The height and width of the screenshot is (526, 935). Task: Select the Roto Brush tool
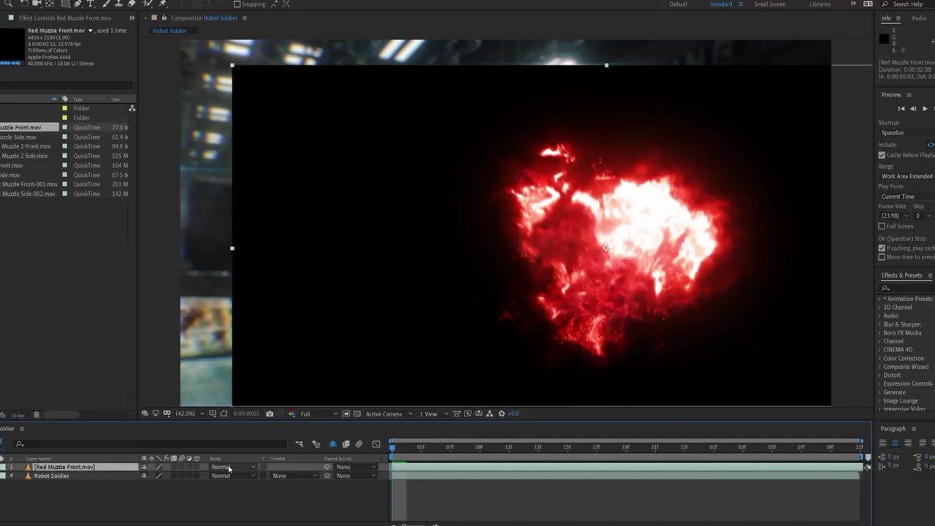pyautogui.click(x=148, y=4)
